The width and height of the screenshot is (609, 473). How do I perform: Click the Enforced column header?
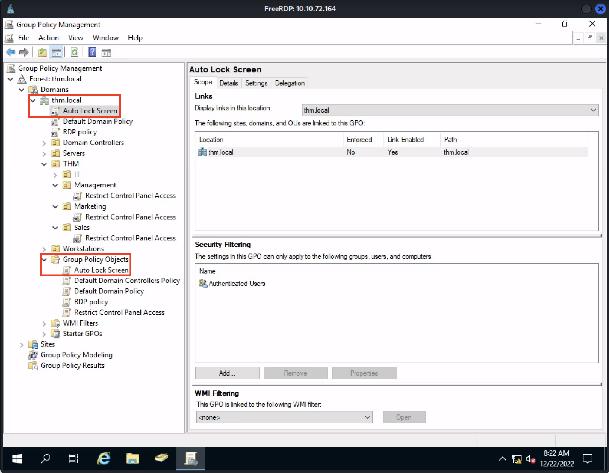363,140
